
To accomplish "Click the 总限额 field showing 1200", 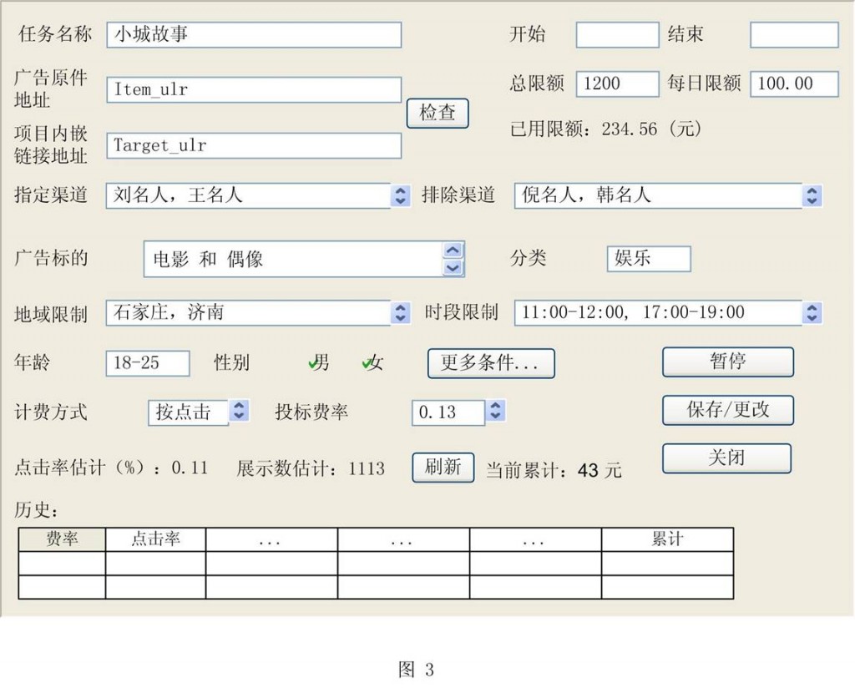I will coord(617,84).
